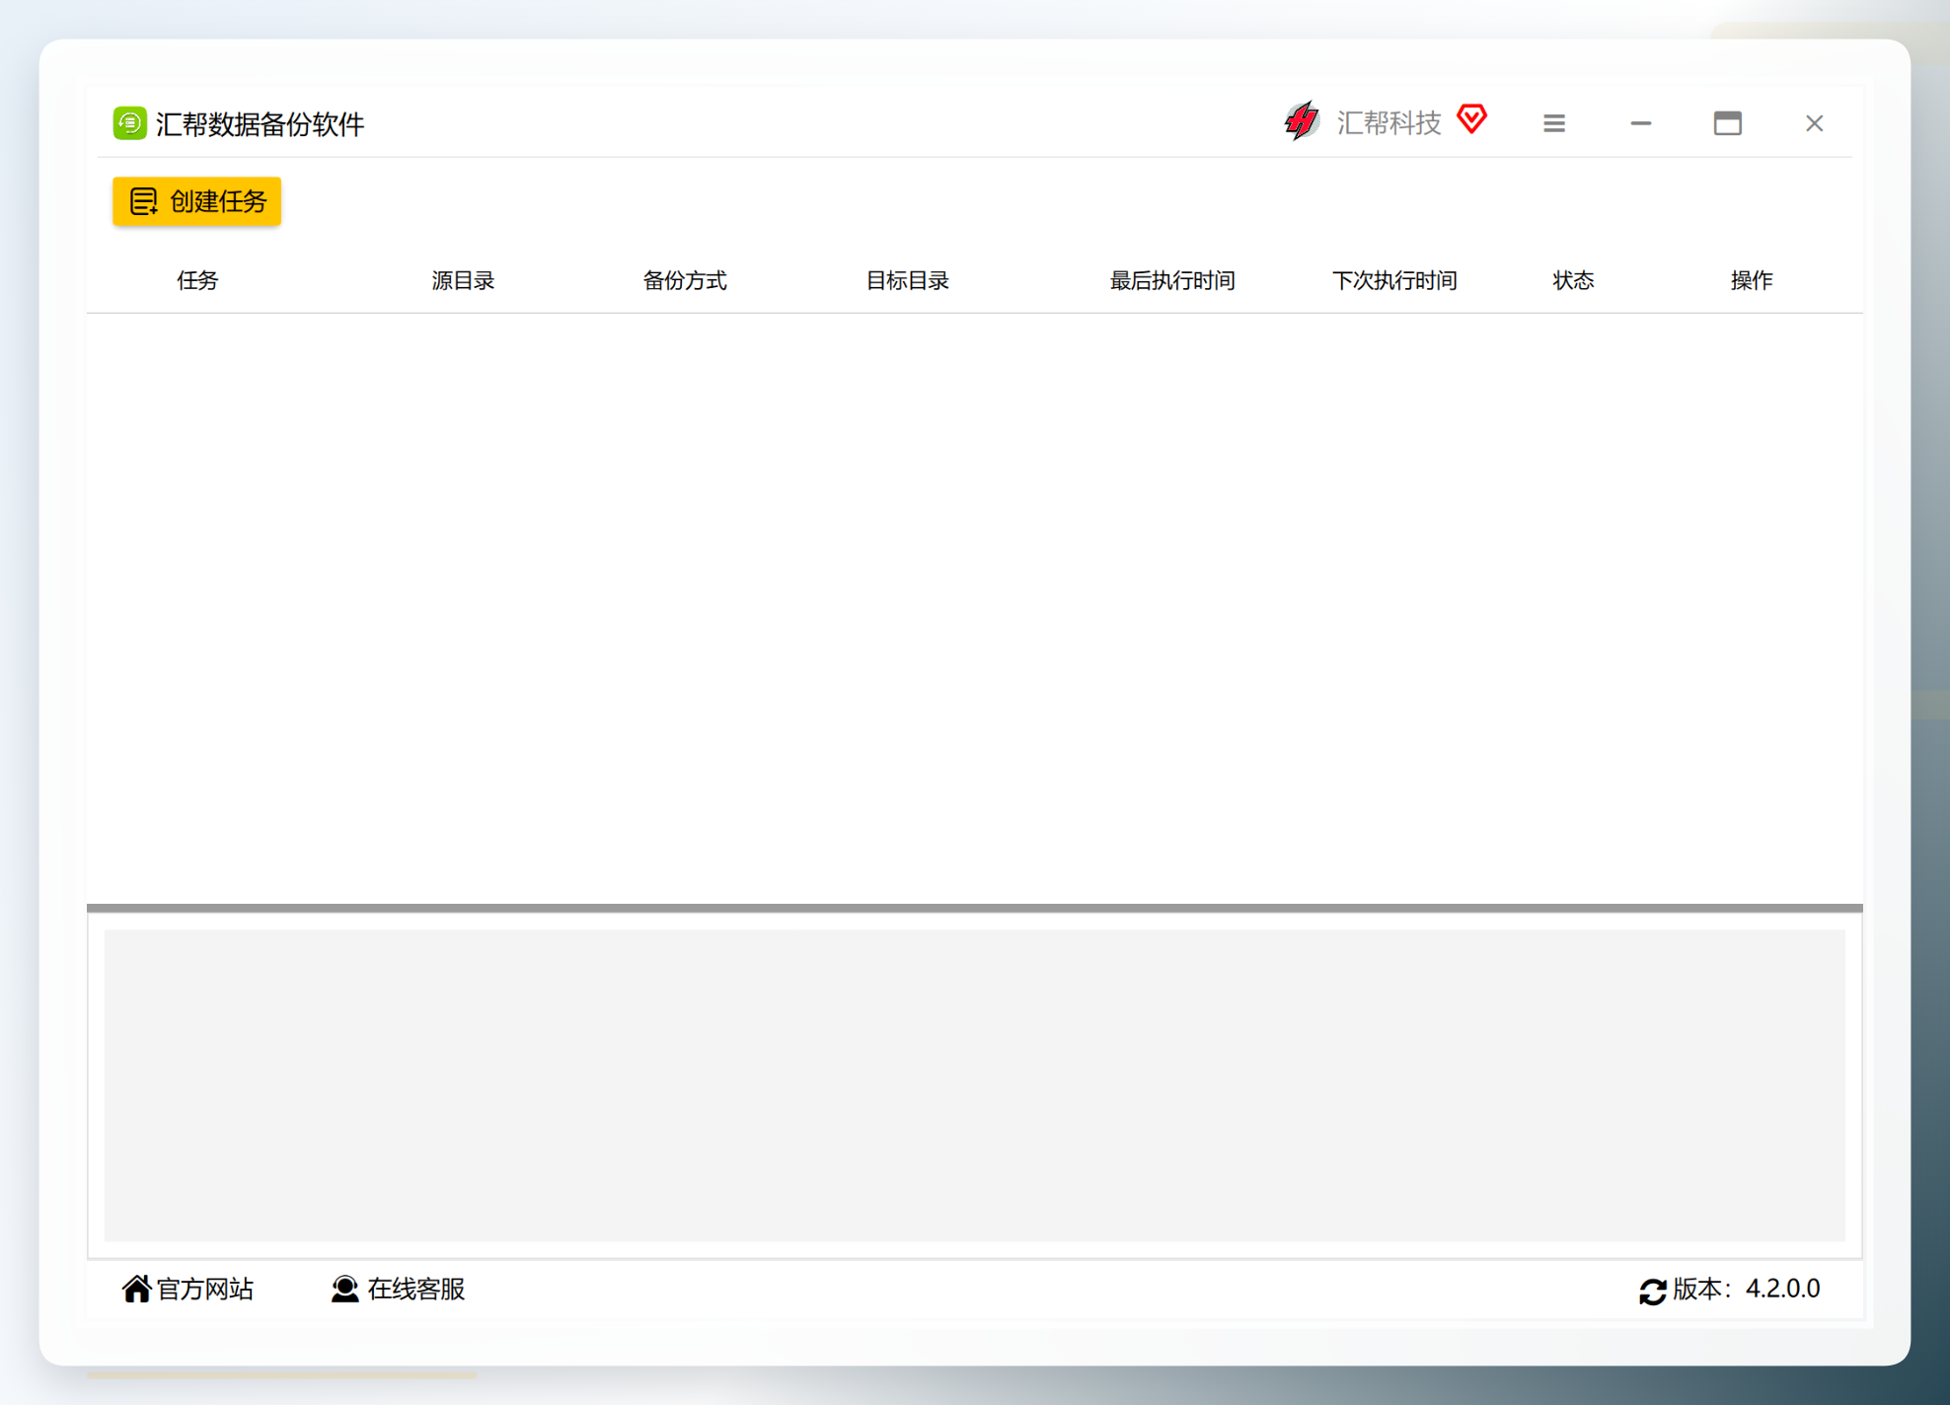Click the 操作 column header
1950x1405 pixels.
pyautogui.click(x=1752, y=281)
